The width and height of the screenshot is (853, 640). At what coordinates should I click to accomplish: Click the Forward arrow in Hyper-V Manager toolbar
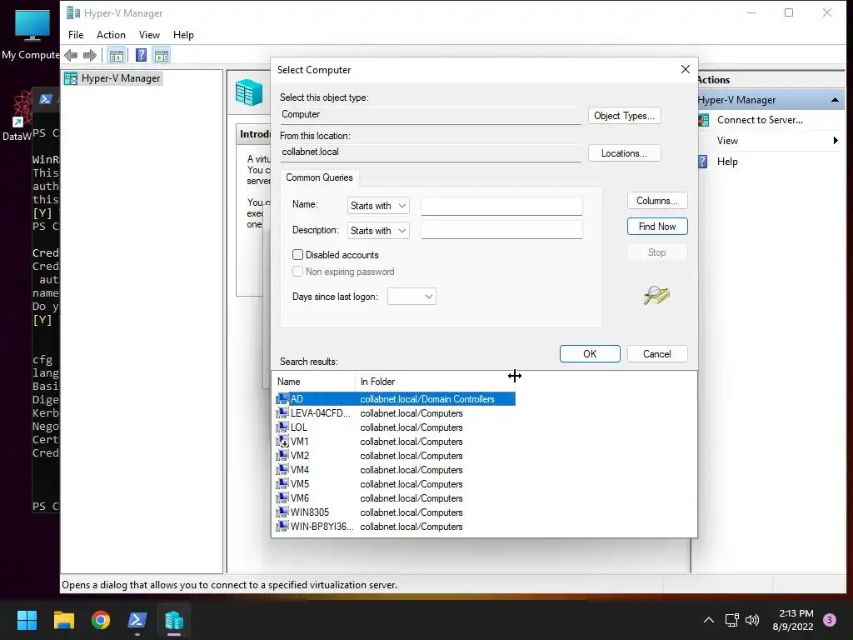[x=90, y=55]
